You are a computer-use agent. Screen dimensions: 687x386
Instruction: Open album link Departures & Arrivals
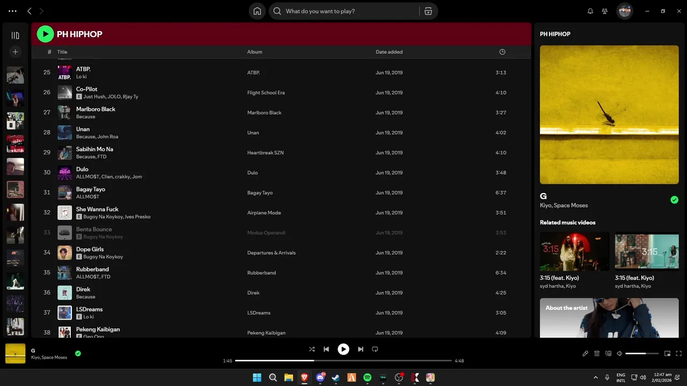tap(271, 253)
